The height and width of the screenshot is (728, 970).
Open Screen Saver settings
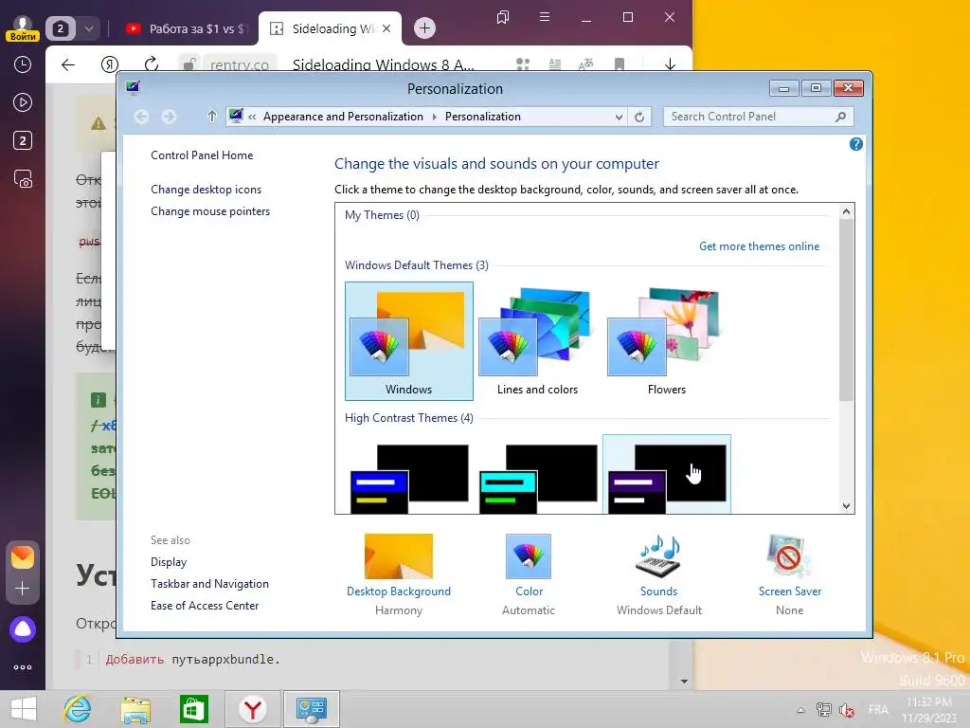tap(789, 573)
